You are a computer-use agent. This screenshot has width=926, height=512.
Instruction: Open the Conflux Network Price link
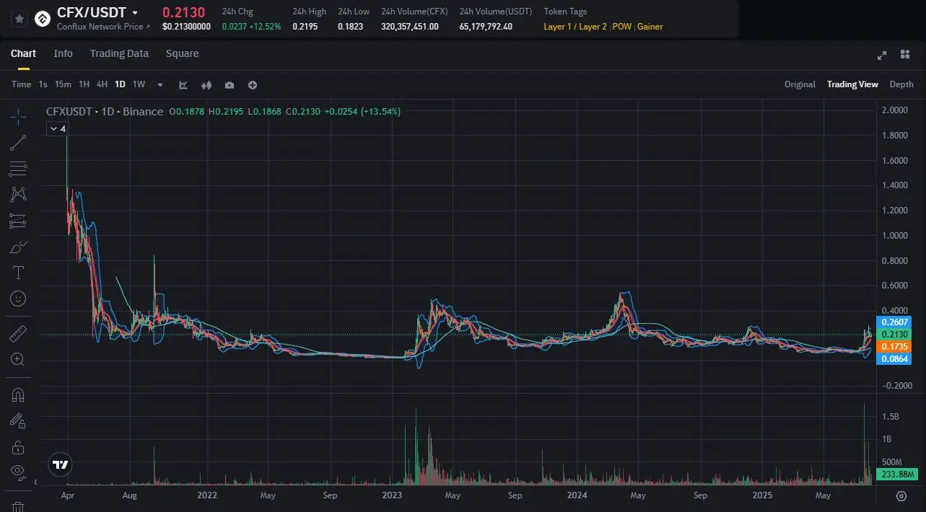pos(103,27)
